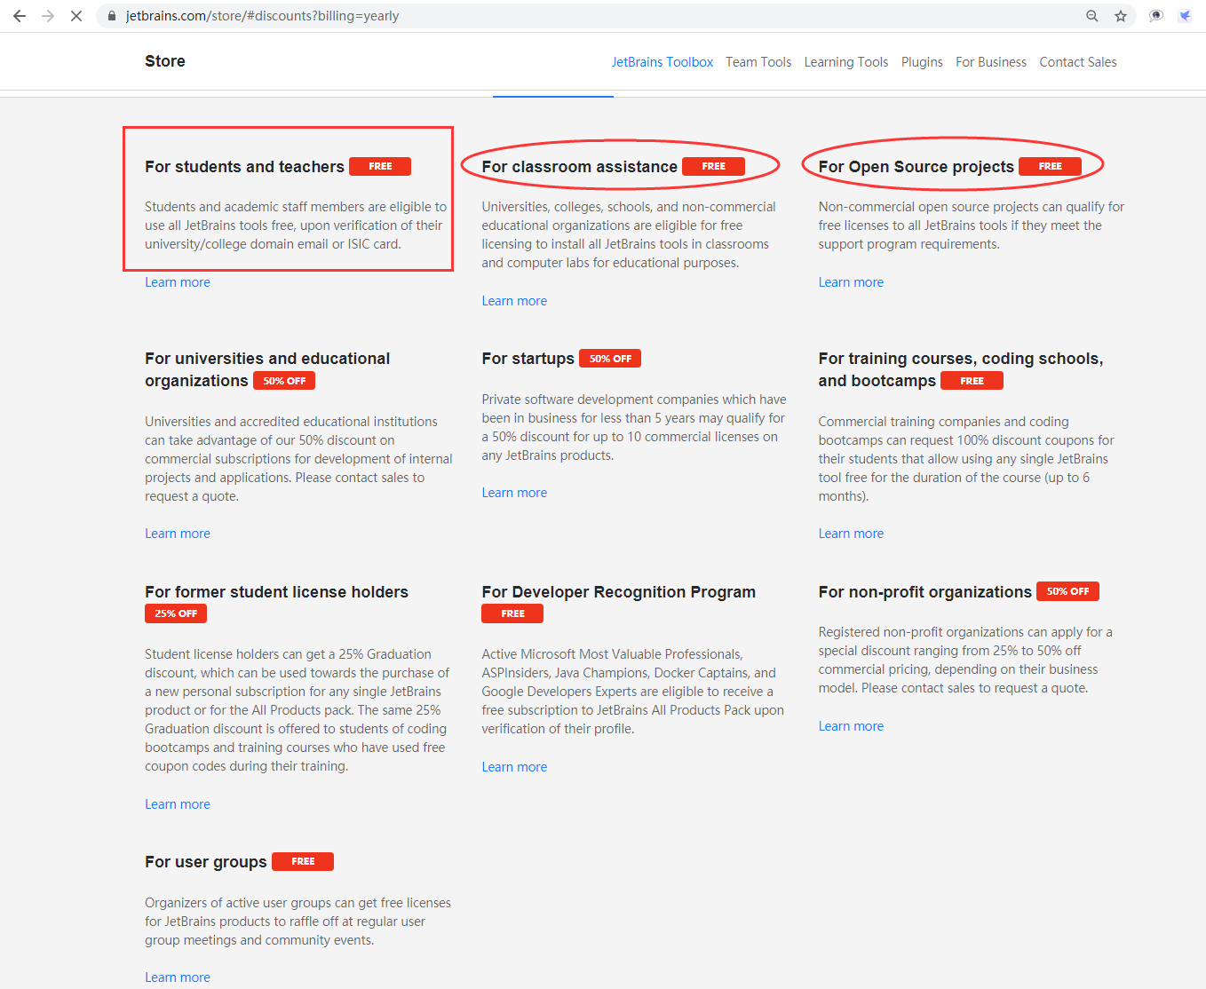
Task: Select 'For Developer Recognition Program' heading
Action: (618, 592)
